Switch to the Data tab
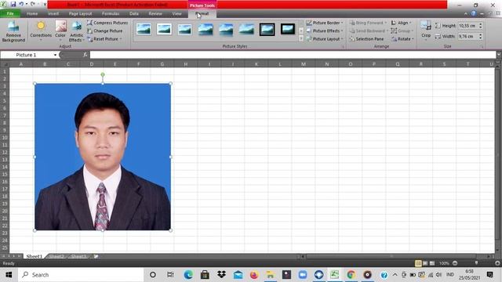The image size is (502, 282). (x=134, y=14)
